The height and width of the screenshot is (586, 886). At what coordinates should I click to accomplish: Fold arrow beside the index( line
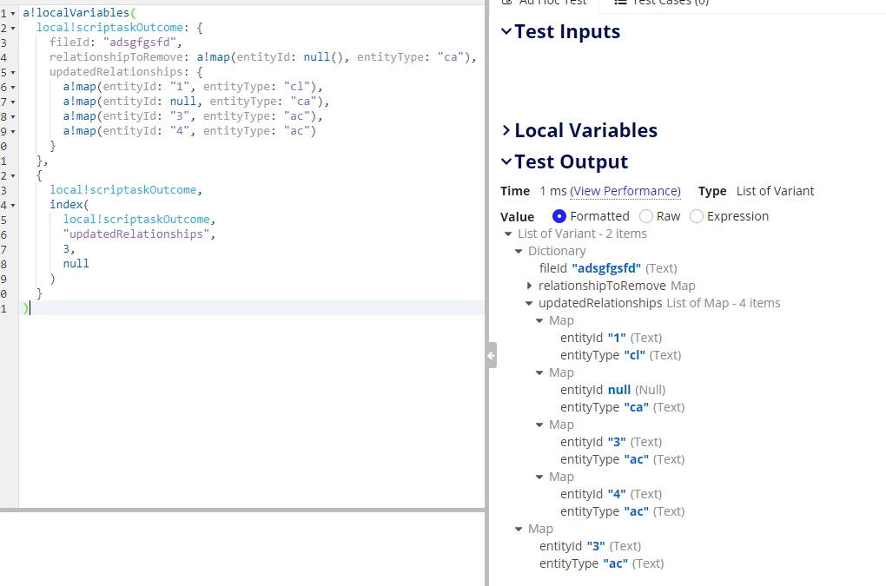click(x=13, y=205)
